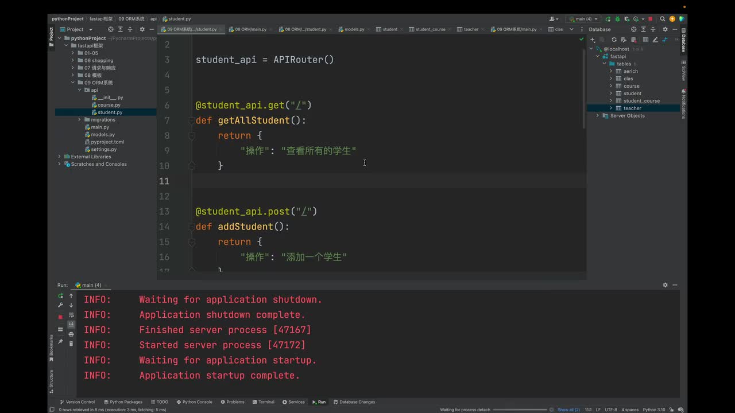Open the Version Control tab
The height and width of the screenshot is (413, 735).
pyautogui.click(x=77, y=402)
